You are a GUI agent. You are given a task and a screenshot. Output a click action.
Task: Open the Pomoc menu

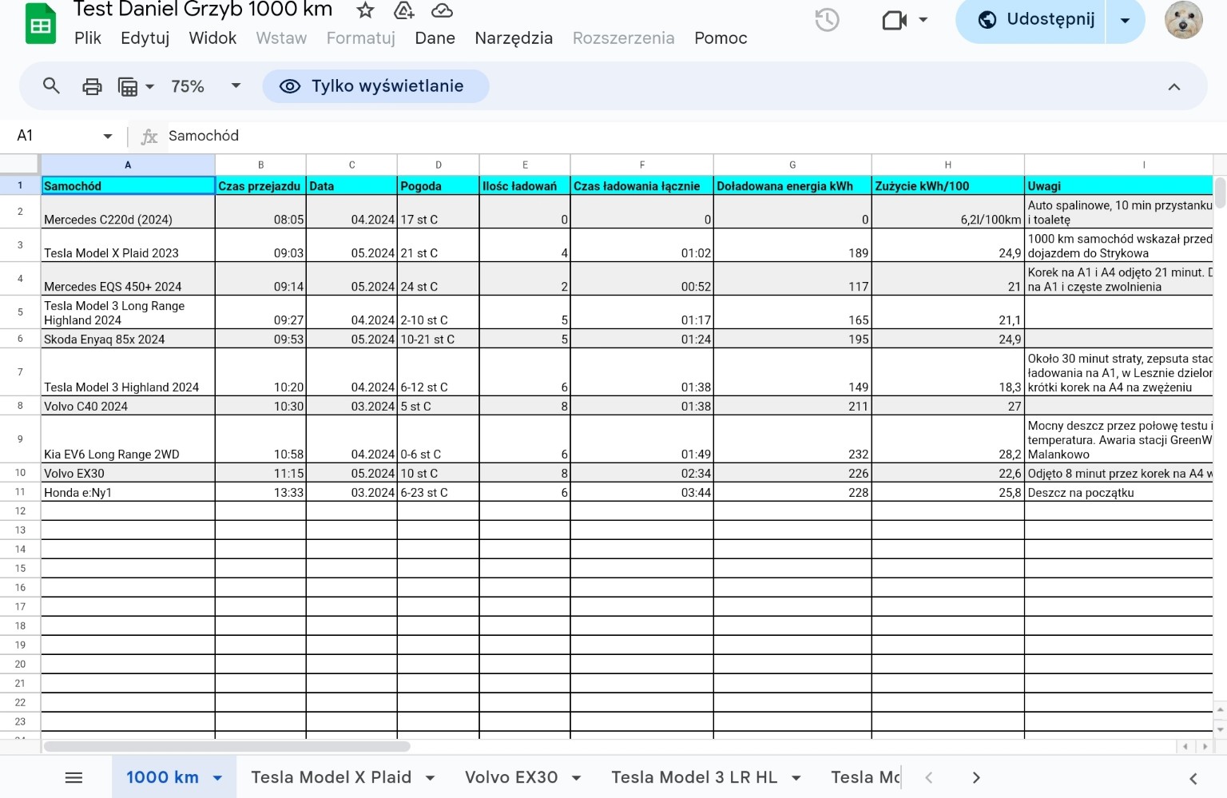[x=721, y=38]
